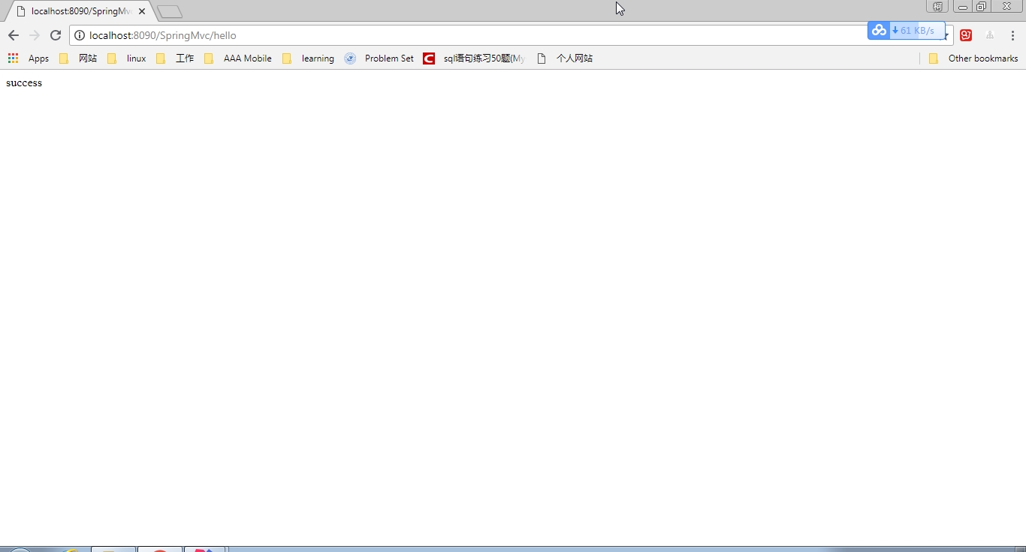This screenshot has height=552, width=1026.
Task: Open the linux bookmark folder
Action: pos(126,58)
